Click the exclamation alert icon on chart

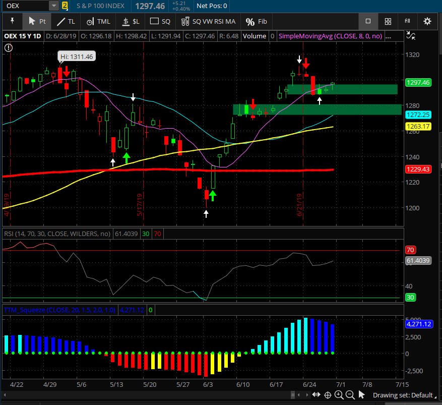click(x=9, y=48)
